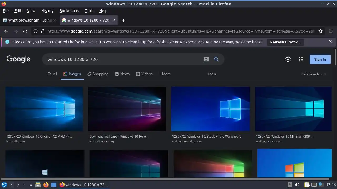
Task: Switch to the All results tab
Action: [52, 74]
